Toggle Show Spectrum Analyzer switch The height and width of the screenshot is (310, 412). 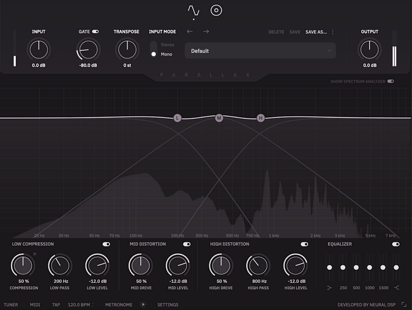pyautogui.click(x=391, y=82)
